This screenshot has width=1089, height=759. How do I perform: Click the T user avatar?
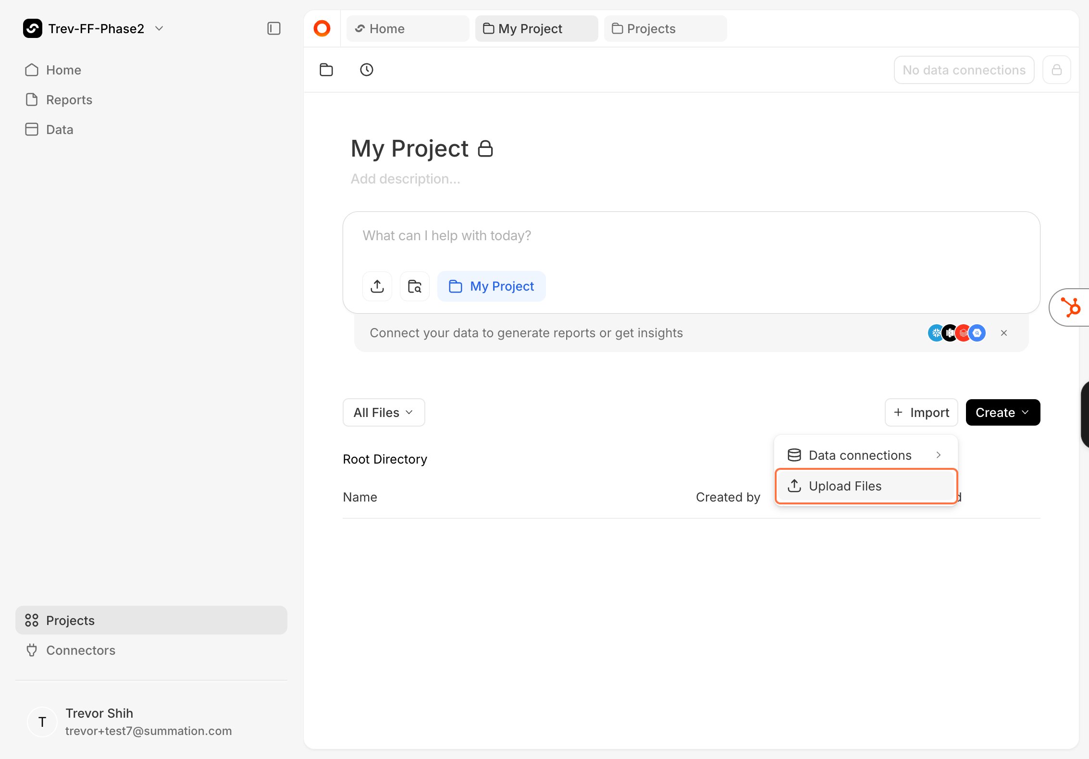point(42,722)
